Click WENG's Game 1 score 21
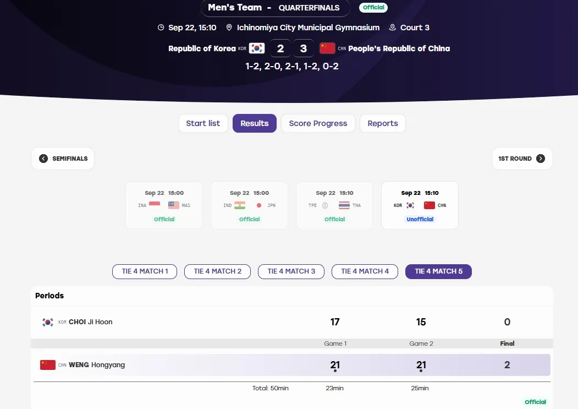The image size is (578, 409). pyautogui.click(x=335, y=365)
